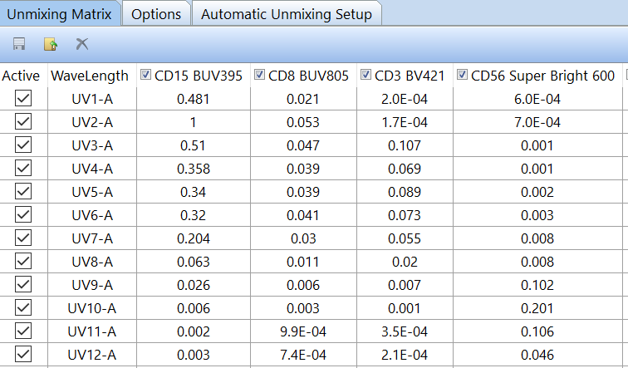Toggle the CD8 BUV805 column checkbox
Screen dimensions: 628x368
259,76
